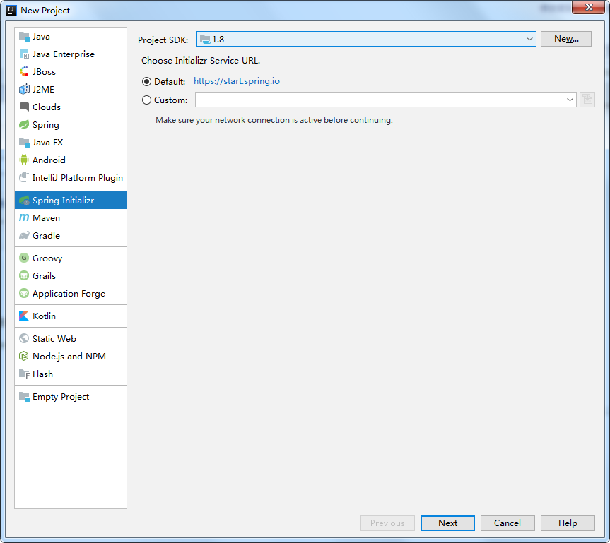Viewport: 610px width, 543px height.
Task: Open the Project SDK dropdown arrow
Action: [x=529, y=39]
